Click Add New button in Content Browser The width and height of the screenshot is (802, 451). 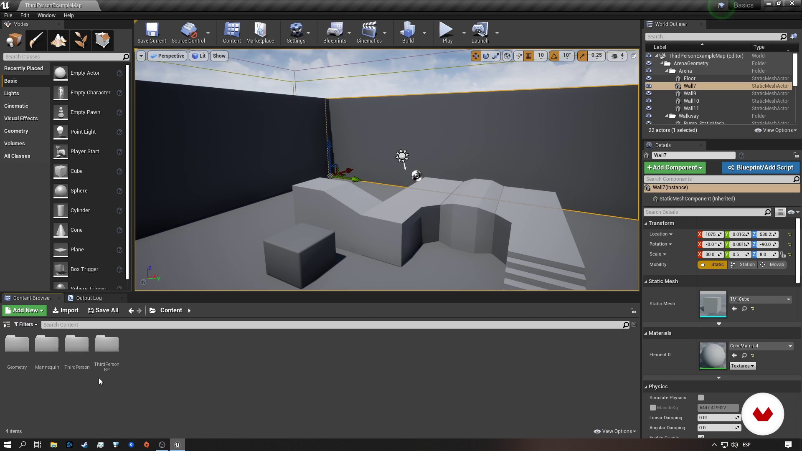point(24,310)
